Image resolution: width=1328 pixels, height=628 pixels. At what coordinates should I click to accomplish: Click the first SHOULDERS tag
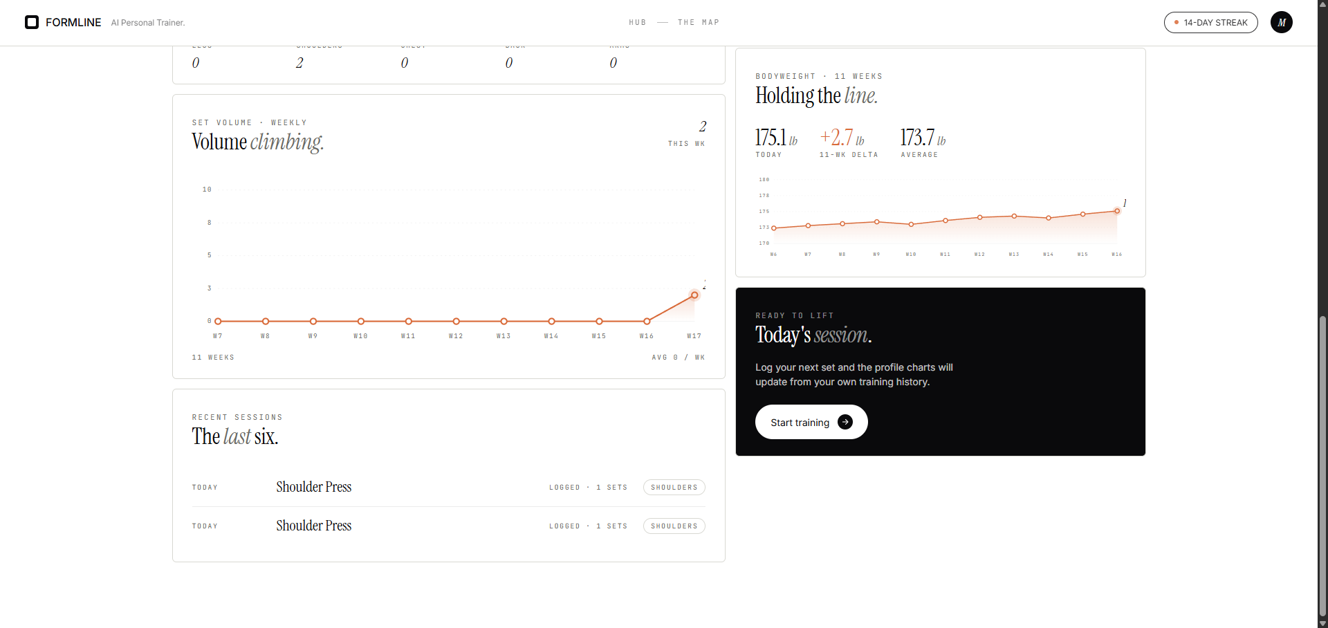(x=674, y=488)
